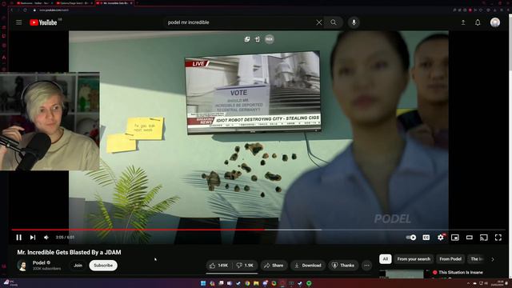
Task: Open the three-dot more actions menu
Action: click(366, 266)
